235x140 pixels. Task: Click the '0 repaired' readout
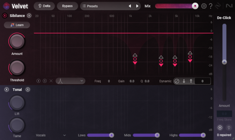point(224,135)
